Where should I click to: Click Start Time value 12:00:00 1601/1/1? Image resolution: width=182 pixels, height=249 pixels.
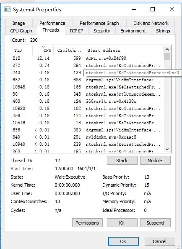click(x=75, y=169)
